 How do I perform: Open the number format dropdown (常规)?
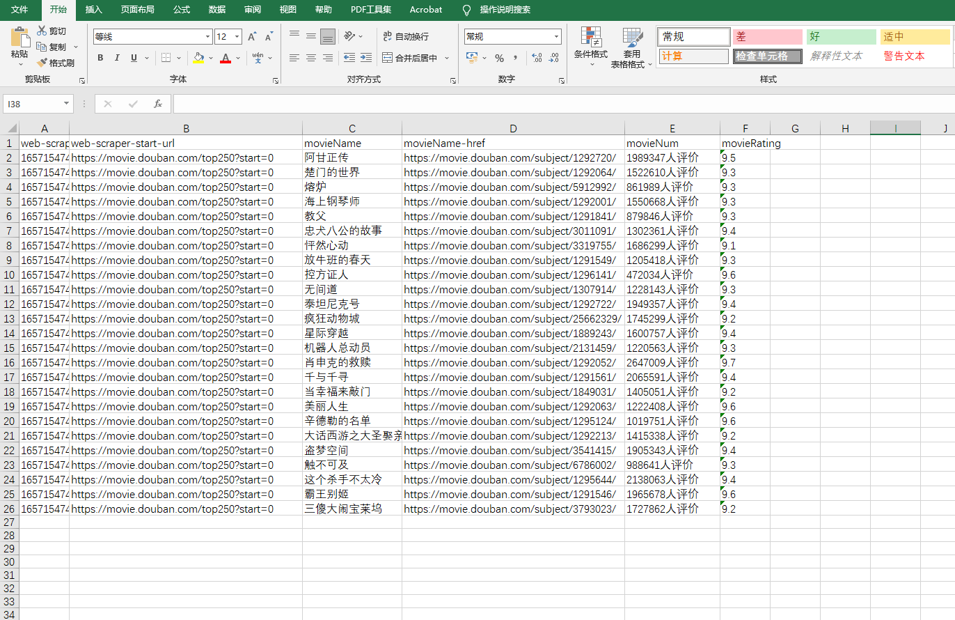[557, 36]
